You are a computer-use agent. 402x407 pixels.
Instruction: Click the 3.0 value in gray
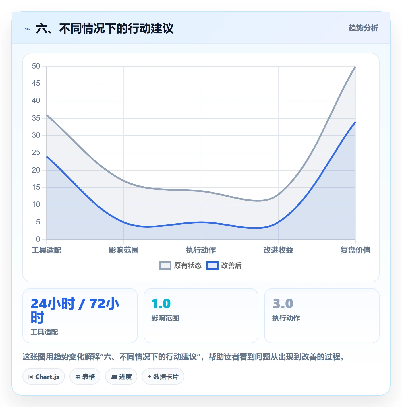point(283,304)
